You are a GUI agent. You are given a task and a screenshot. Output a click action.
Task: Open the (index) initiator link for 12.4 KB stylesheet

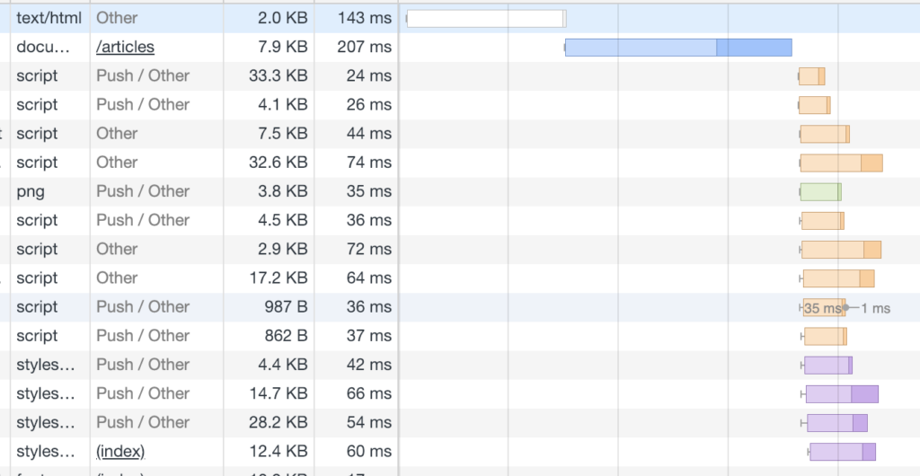120,452
